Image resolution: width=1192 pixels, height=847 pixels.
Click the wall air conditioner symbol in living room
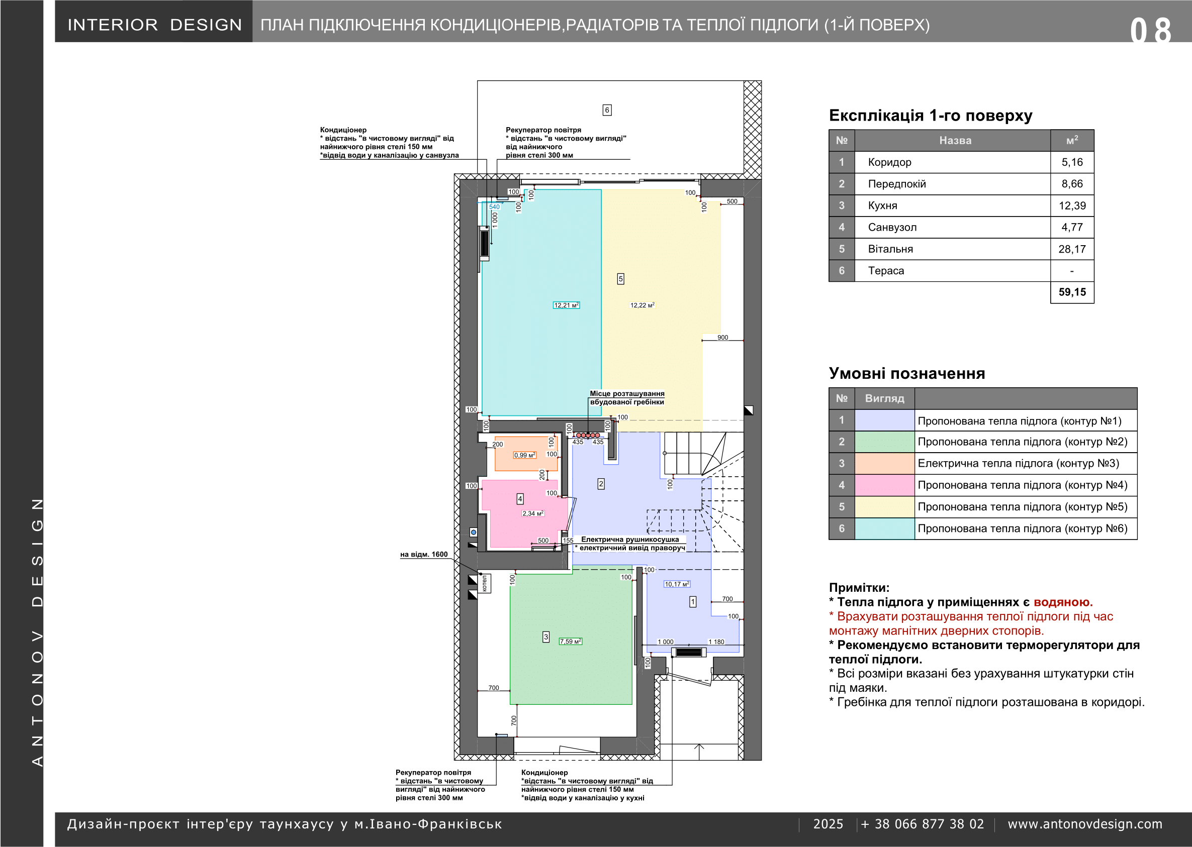click(484, 244)
